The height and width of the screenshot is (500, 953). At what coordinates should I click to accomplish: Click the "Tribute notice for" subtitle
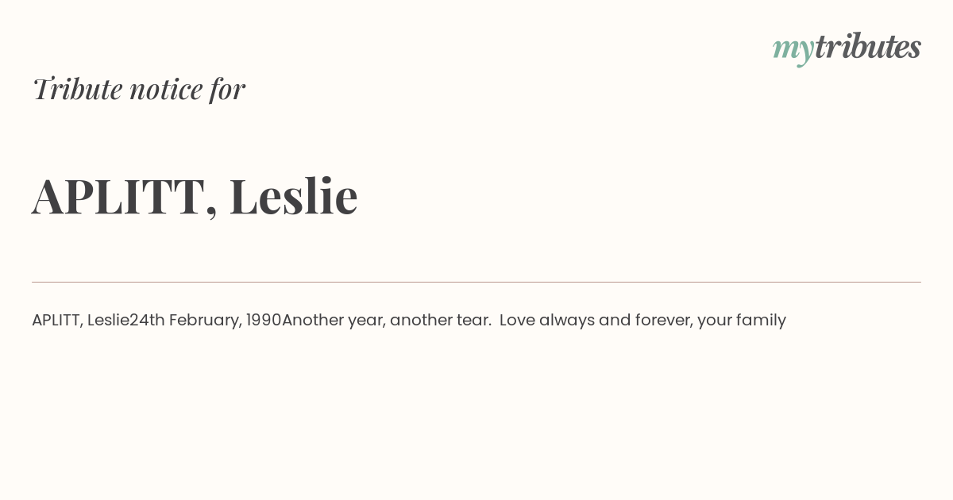pyautogui.click(x=138, y=89)
